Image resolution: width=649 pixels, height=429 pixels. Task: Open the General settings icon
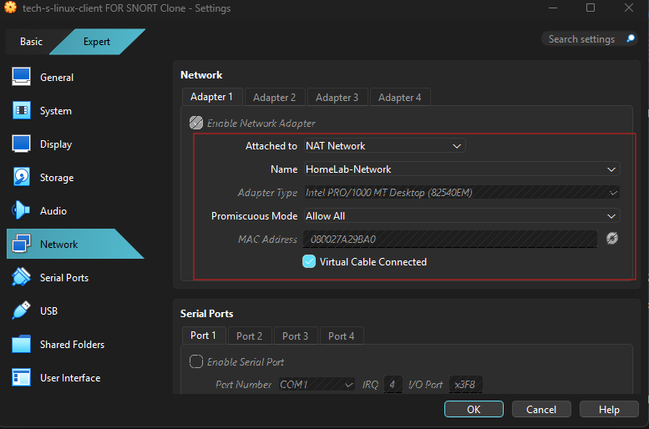[22, 78]
